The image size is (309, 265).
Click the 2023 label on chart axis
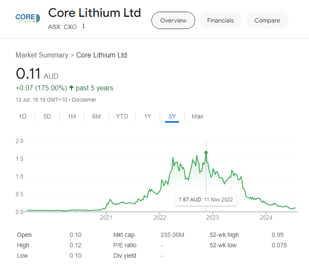point(212,217)
